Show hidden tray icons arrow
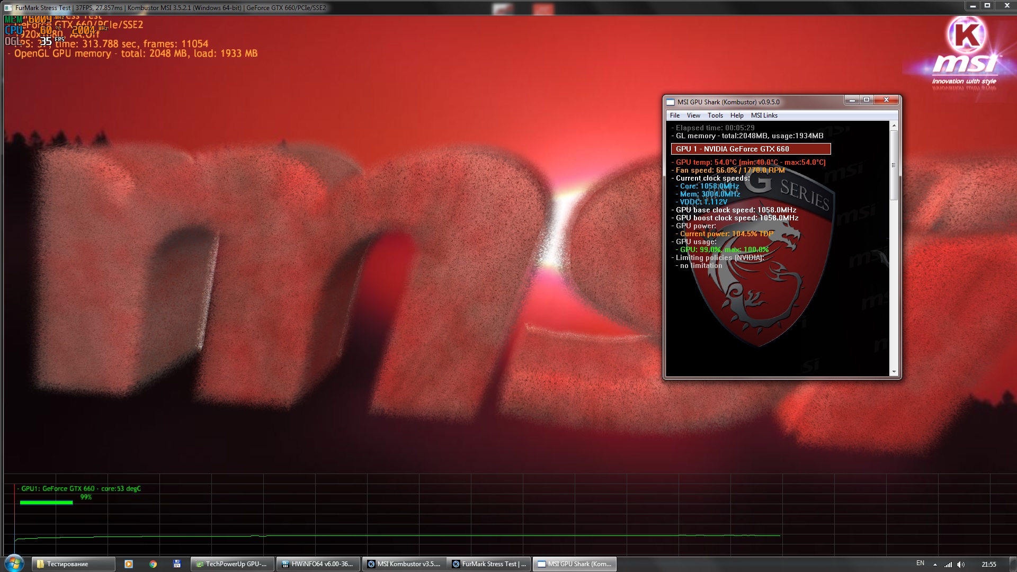This screenshot has height=572, width=1017. [x=935, y=564]
